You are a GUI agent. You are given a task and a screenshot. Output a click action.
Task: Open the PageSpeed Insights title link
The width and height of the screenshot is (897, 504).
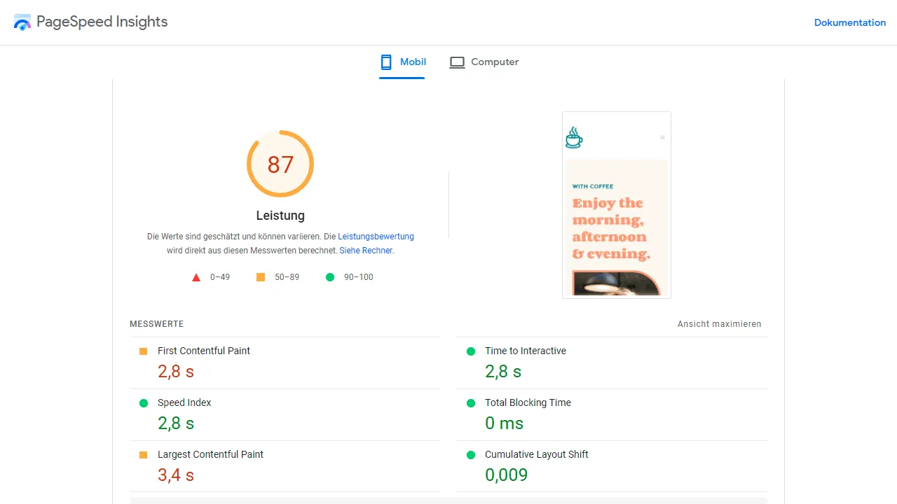click(102, 22)
